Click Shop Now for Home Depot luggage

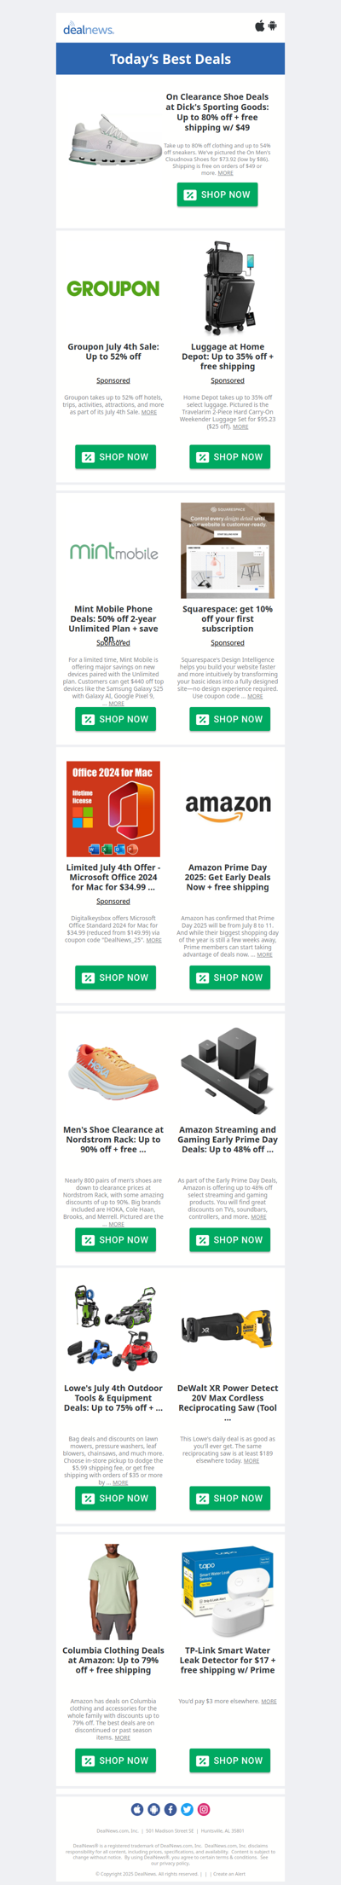[229, 457]
